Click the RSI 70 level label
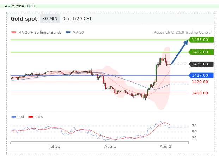The height and width of the screenshot is (158, 219). 194,126
